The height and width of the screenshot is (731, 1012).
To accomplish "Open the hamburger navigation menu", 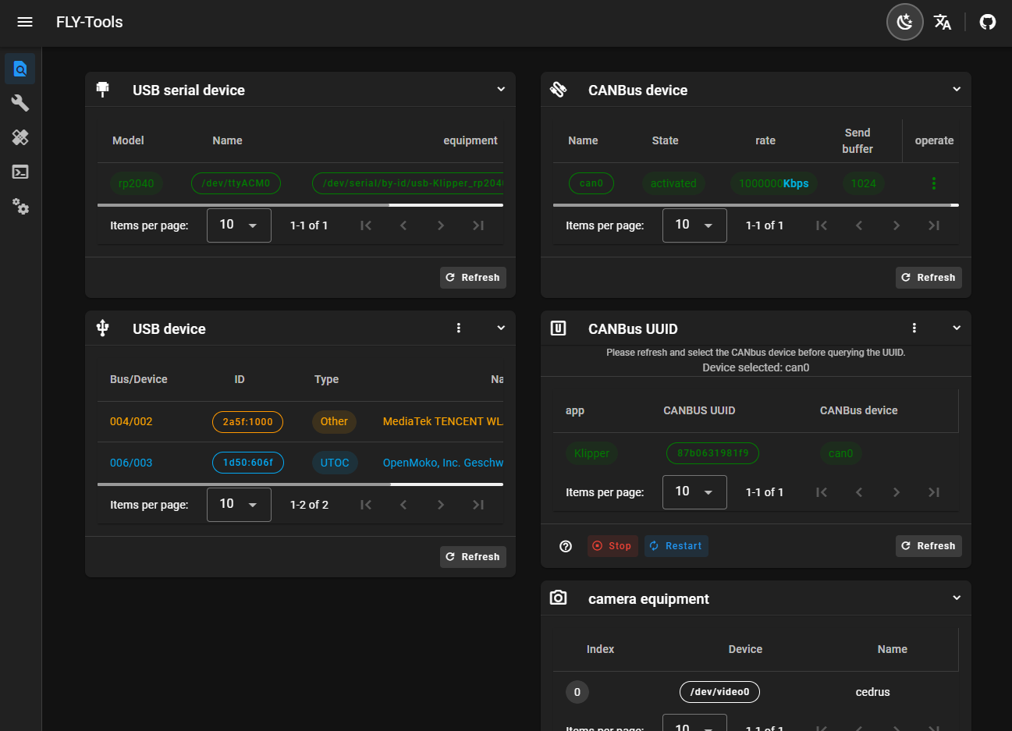I will (x=25, y=22).
